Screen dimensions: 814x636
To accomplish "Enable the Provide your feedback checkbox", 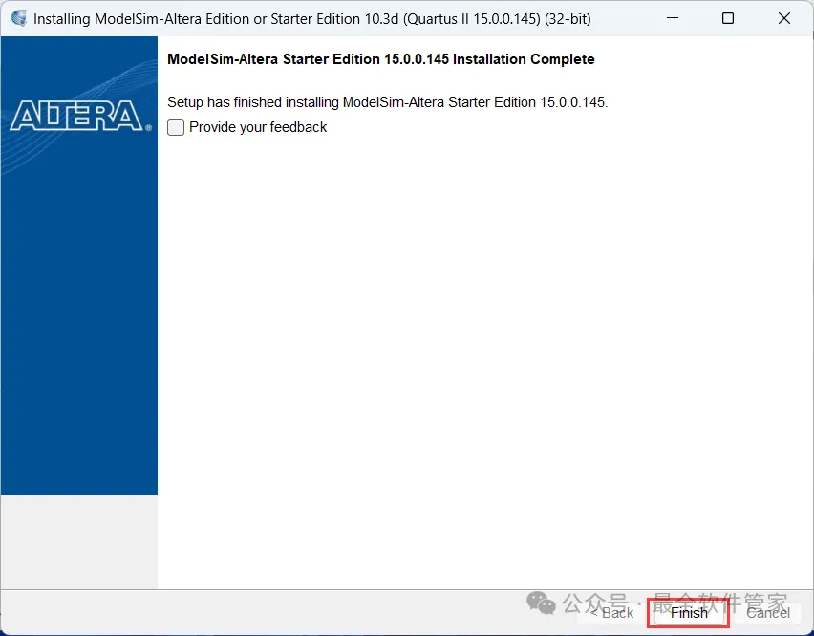I will (176, 127).
